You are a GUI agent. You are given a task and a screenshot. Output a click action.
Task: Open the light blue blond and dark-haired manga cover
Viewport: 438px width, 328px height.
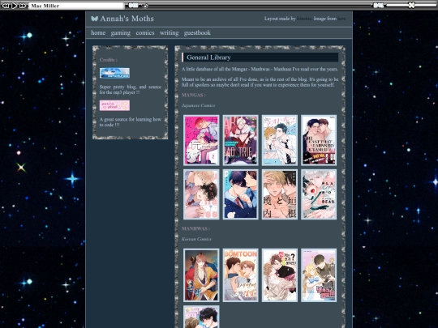280,140
